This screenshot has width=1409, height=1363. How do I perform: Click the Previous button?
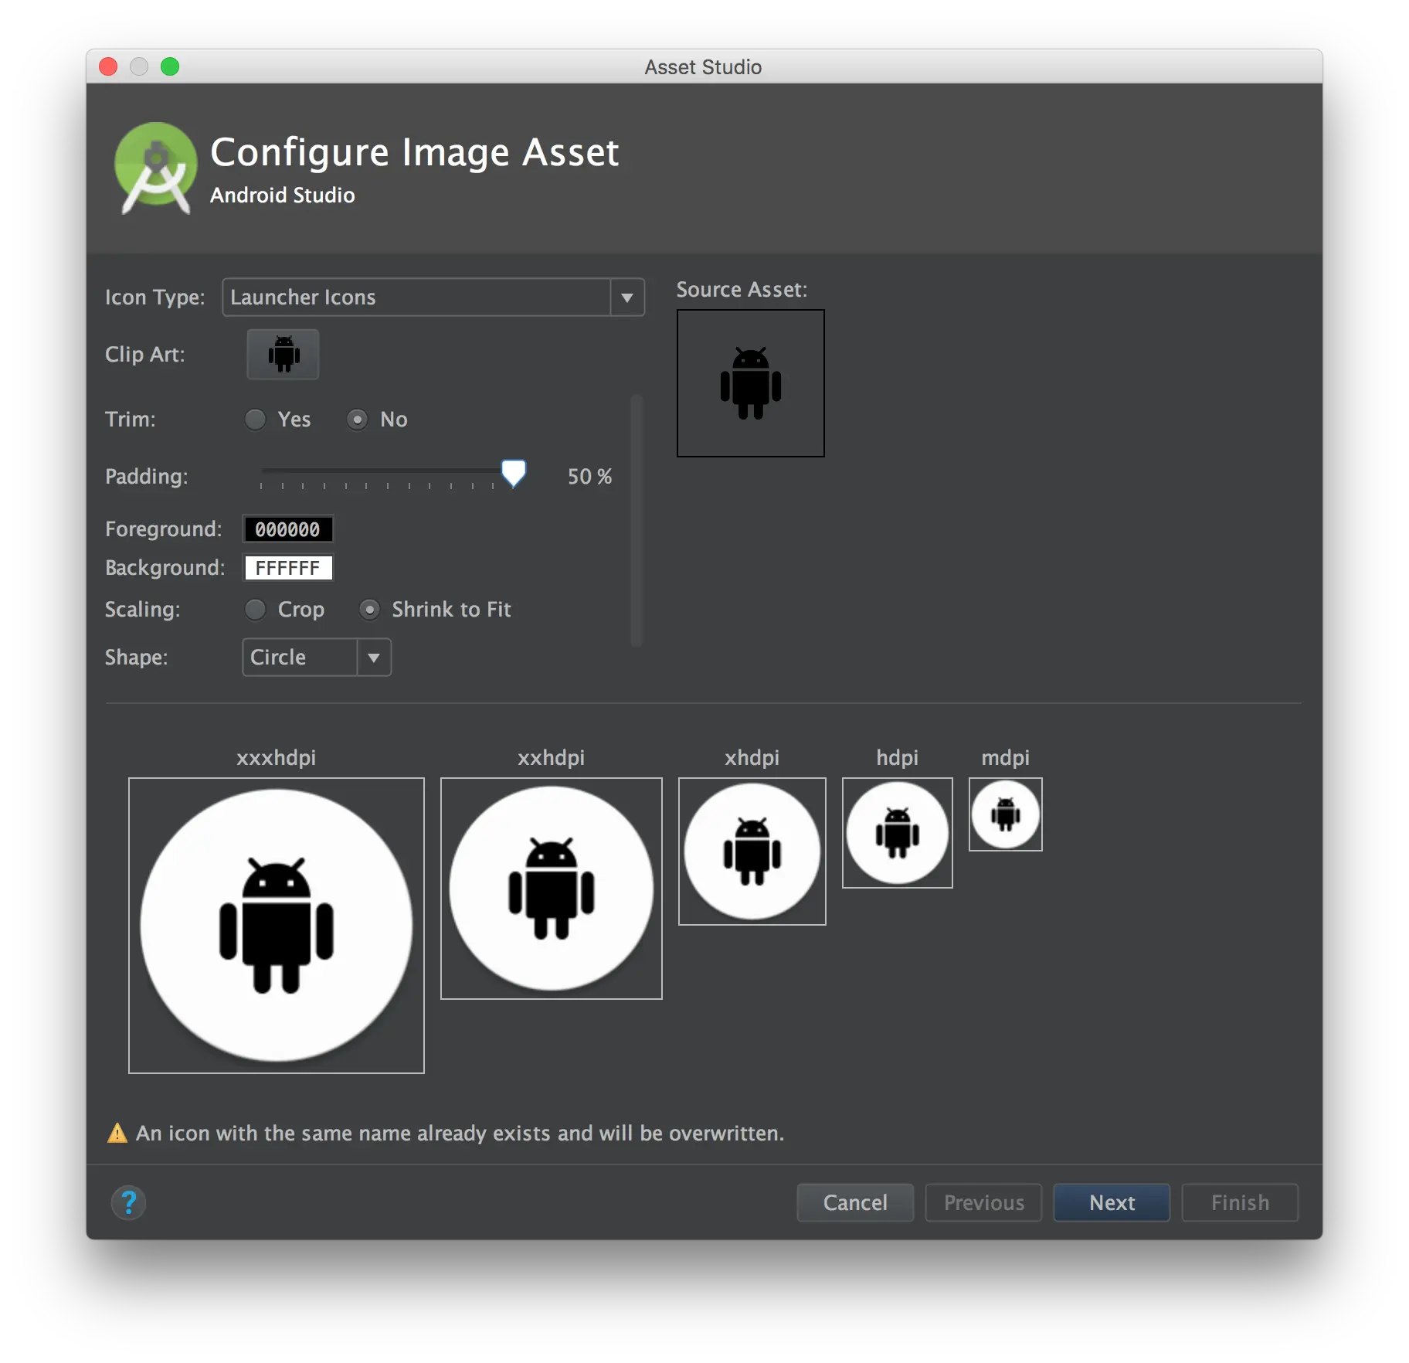pos(983,1202)
